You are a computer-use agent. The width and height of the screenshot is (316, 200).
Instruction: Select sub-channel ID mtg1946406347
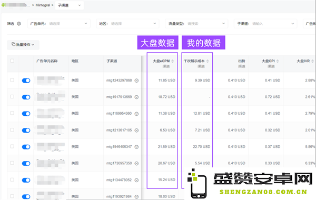coord(119,147)
